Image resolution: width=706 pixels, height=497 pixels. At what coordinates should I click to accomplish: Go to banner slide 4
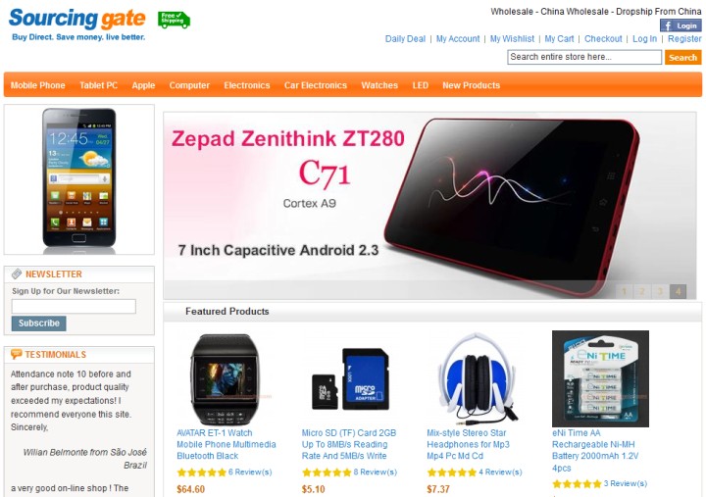679,291
